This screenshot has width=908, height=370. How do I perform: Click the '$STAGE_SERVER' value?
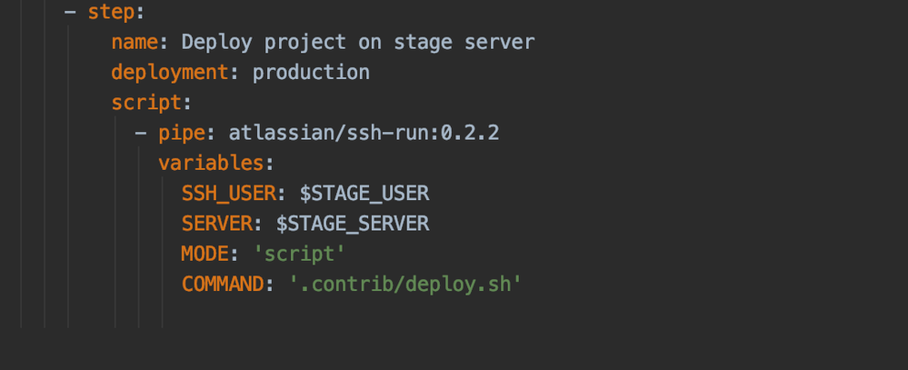point(353,224)
